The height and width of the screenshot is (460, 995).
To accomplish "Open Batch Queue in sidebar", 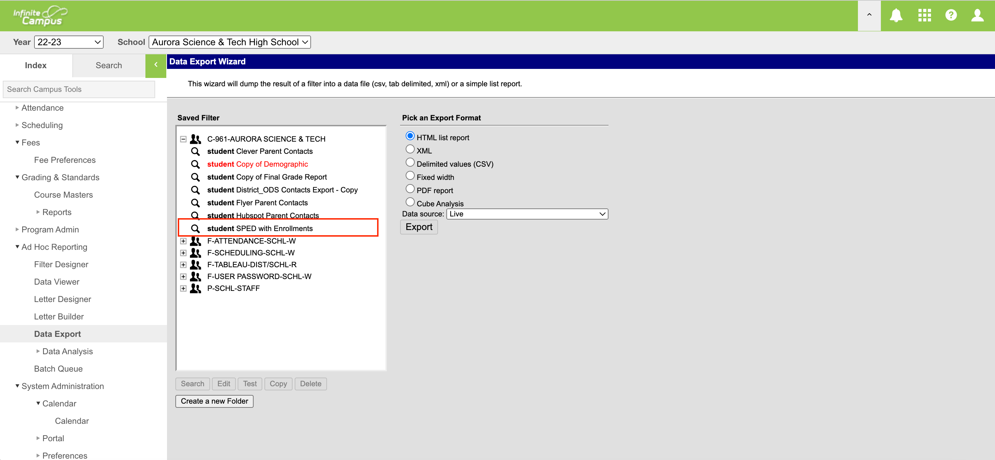I will click(x=58, y=369).
